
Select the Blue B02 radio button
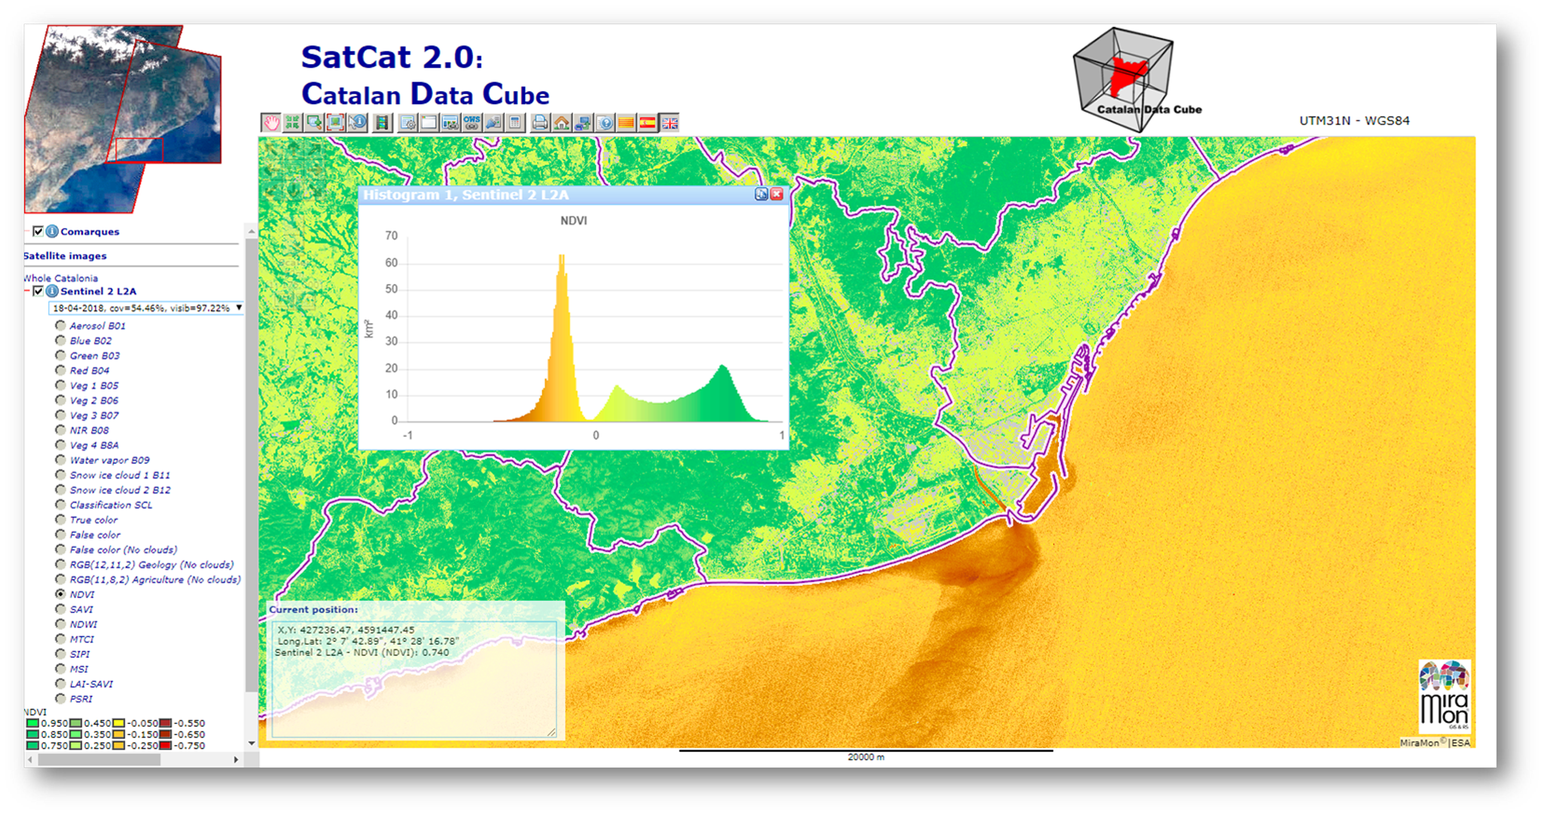(60, 340)
